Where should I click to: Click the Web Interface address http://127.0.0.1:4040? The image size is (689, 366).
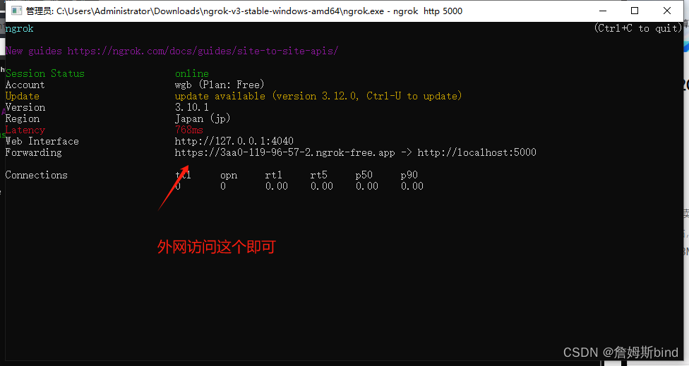(234, 141)
